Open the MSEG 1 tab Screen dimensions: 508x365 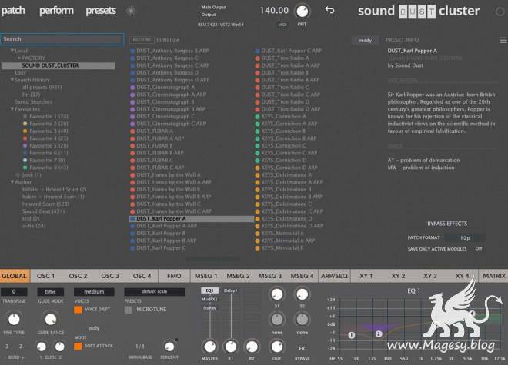tap(206, 276)
